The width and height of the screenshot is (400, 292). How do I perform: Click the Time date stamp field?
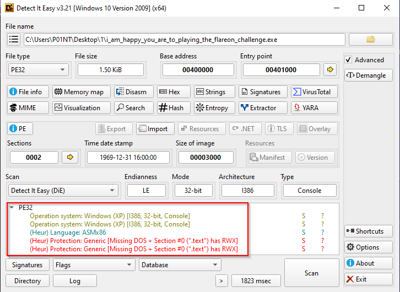(x=128, y=157)
